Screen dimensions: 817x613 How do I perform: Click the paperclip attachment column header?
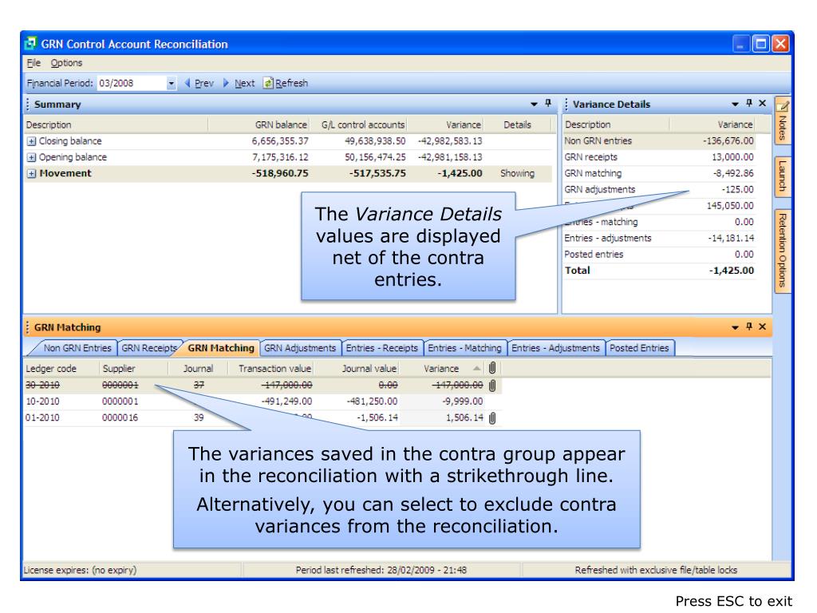[x=492, y=368]
